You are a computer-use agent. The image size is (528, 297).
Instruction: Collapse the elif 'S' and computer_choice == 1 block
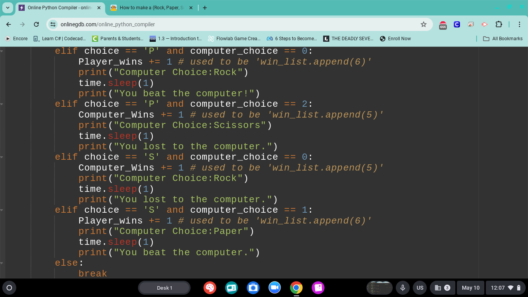(x=2, y=210)
